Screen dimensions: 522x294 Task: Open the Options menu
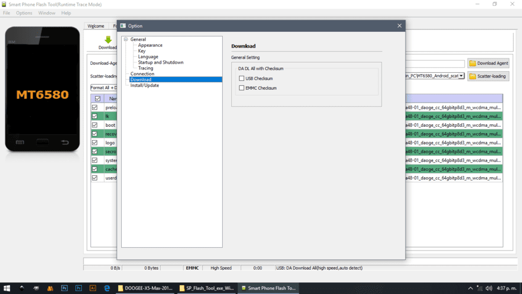point(24,13)
